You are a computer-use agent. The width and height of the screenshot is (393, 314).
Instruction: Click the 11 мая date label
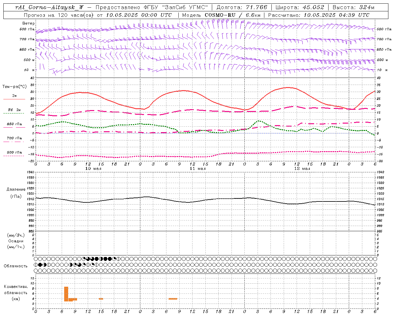(198, 169)
